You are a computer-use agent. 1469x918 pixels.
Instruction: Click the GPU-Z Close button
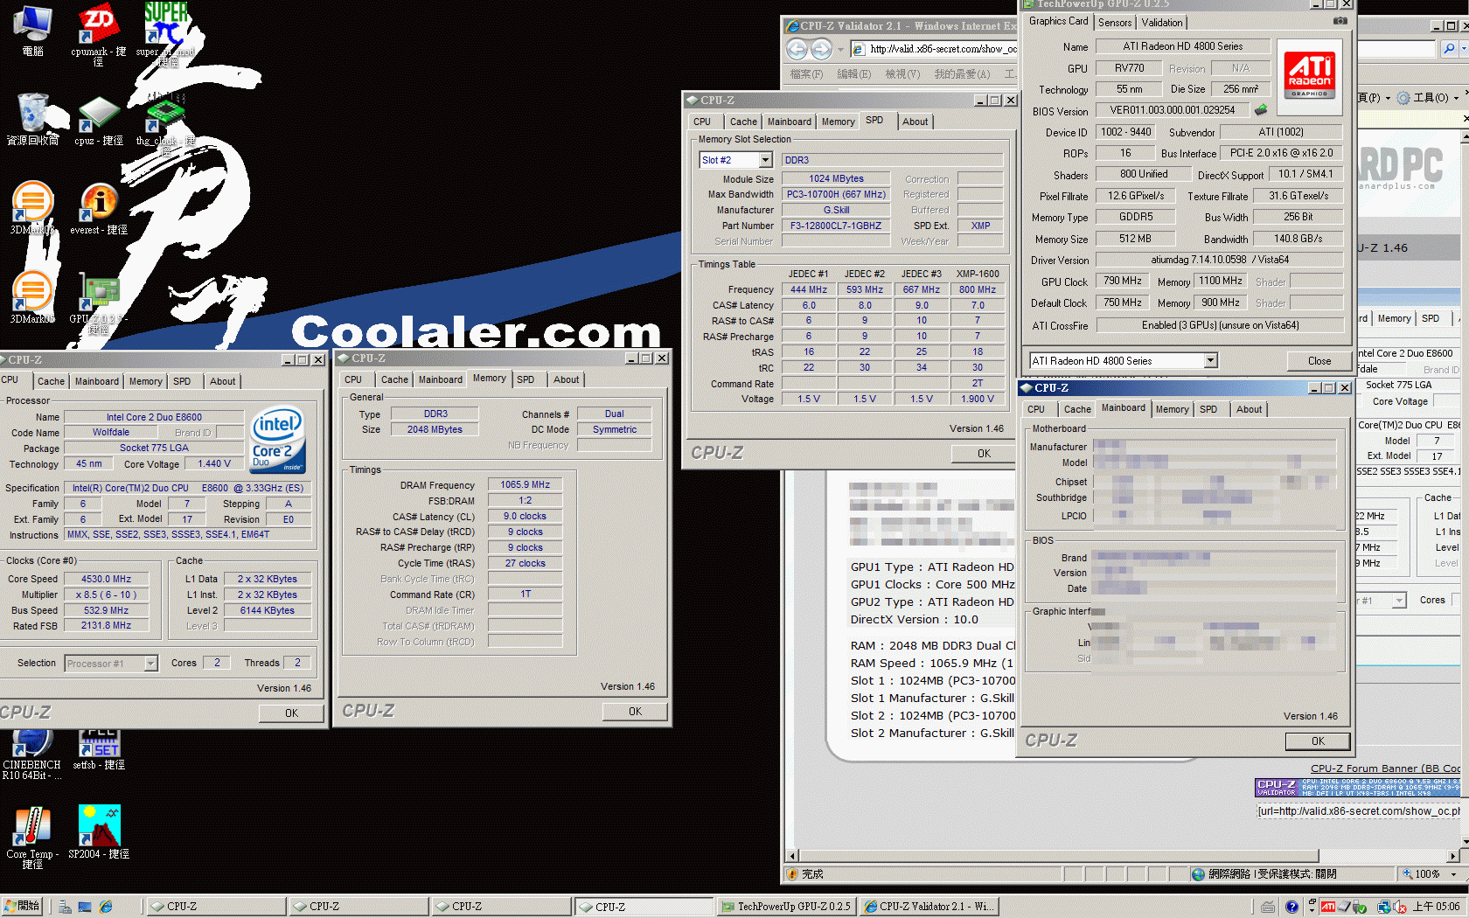tap(1319, 361)
